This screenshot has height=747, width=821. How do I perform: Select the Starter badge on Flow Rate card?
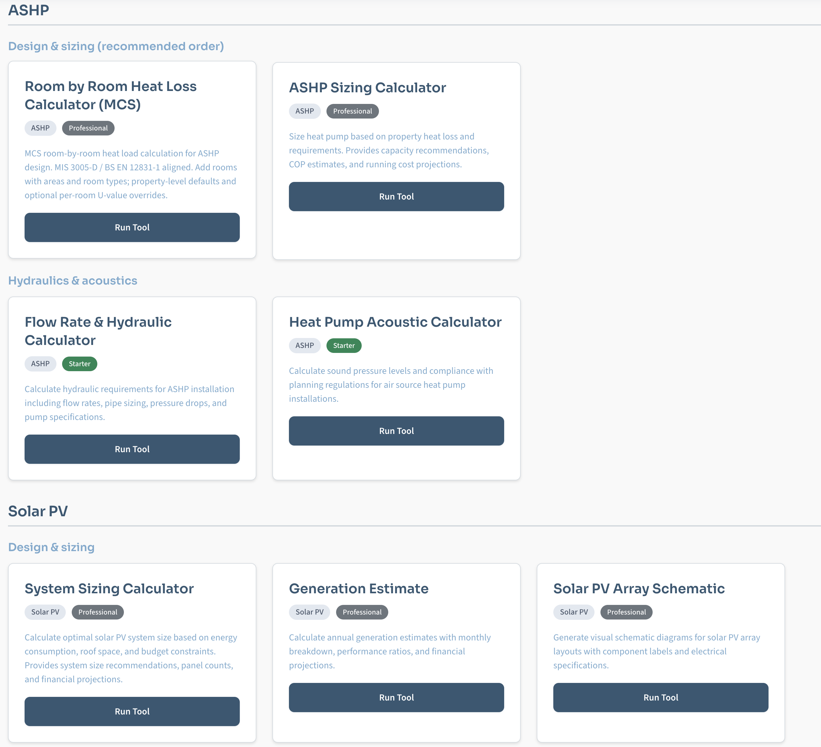[79, 364]
